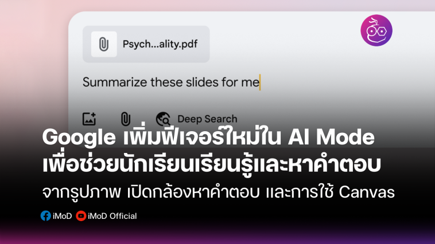Click the paperclip icon inside the PDF chip
The width and height of the screenshot is (435, 244).
(104, 44)
